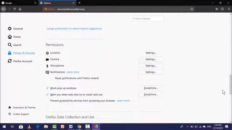Bookmark this page with the star icon
The height and width of the screenshot is (130, 232).
point(192,9)
